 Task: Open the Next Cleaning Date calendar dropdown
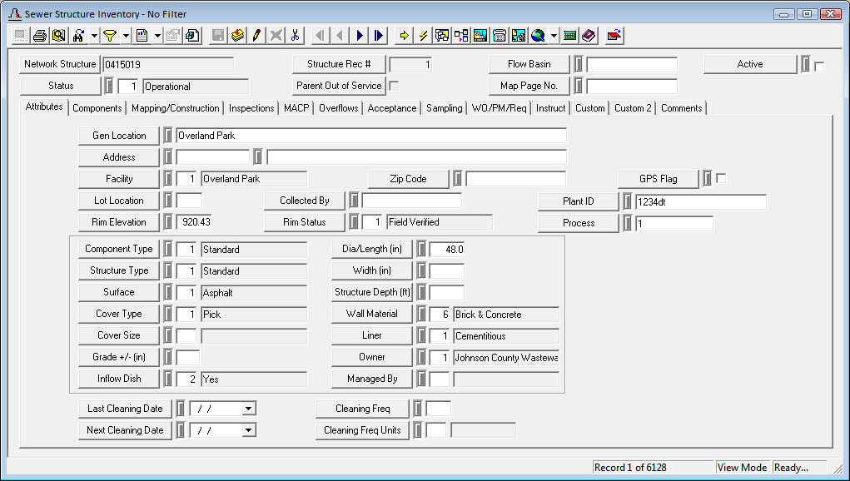pyautogui.click(x=247, y=430)
